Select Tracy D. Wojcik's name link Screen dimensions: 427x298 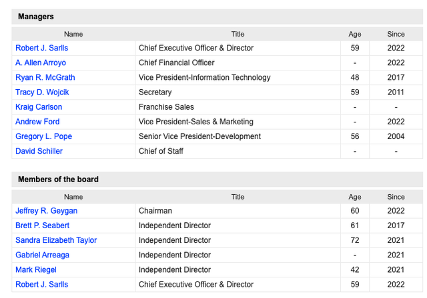42,92
